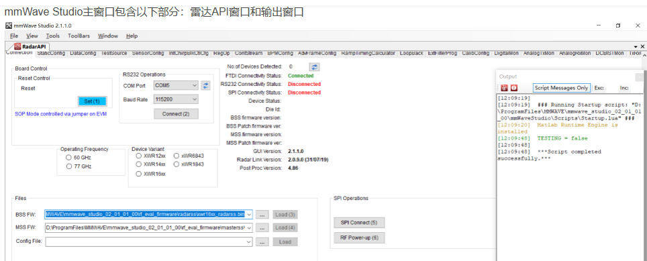Viewport: 647px width, 261px height.
Task: Click the green 'Connected' FTDI status text
Action: (301, 76)
